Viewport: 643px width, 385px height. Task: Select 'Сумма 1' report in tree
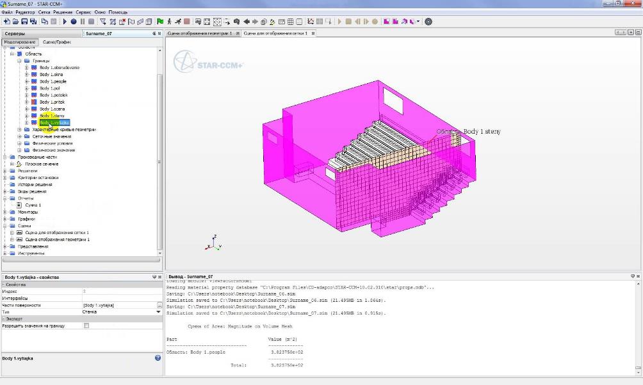(33, 205)
